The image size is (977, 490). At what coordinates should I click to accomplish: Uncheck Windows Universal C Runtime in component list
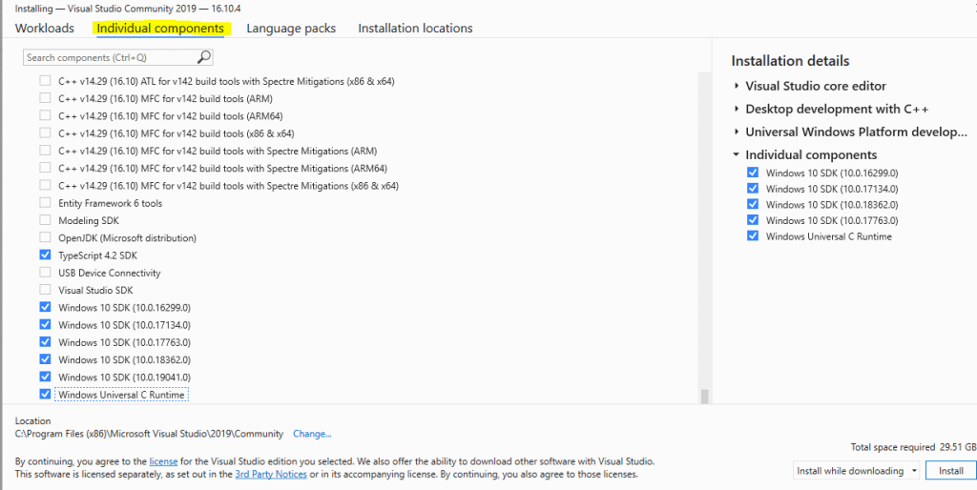(45, 394)
